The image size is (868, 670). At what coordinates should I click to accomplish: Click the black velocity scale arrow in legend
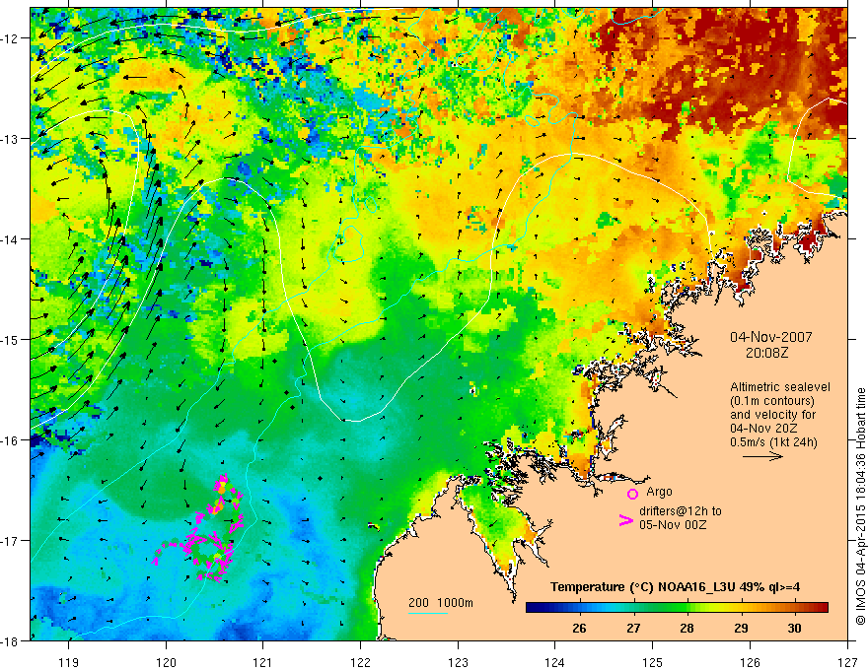click(x=762, y=456)
